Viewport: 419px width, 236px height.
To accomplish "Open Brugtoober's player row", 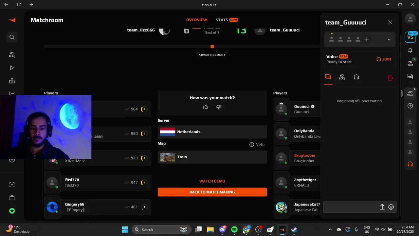I will (297, 158).
